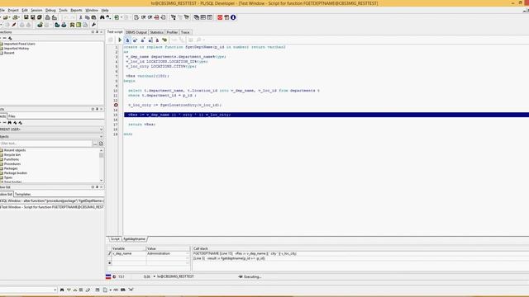Click the object list scroll-down arrow

101,181
